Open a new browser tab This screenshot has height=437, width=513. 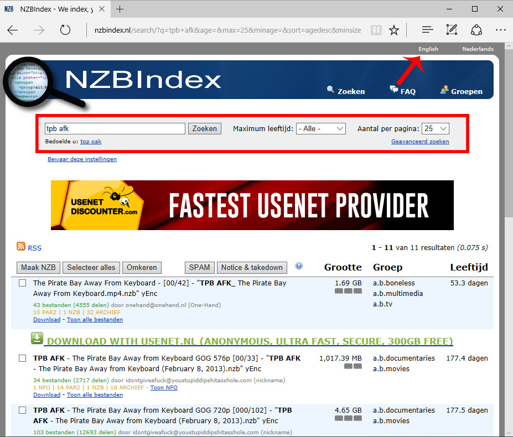point(120,9)
